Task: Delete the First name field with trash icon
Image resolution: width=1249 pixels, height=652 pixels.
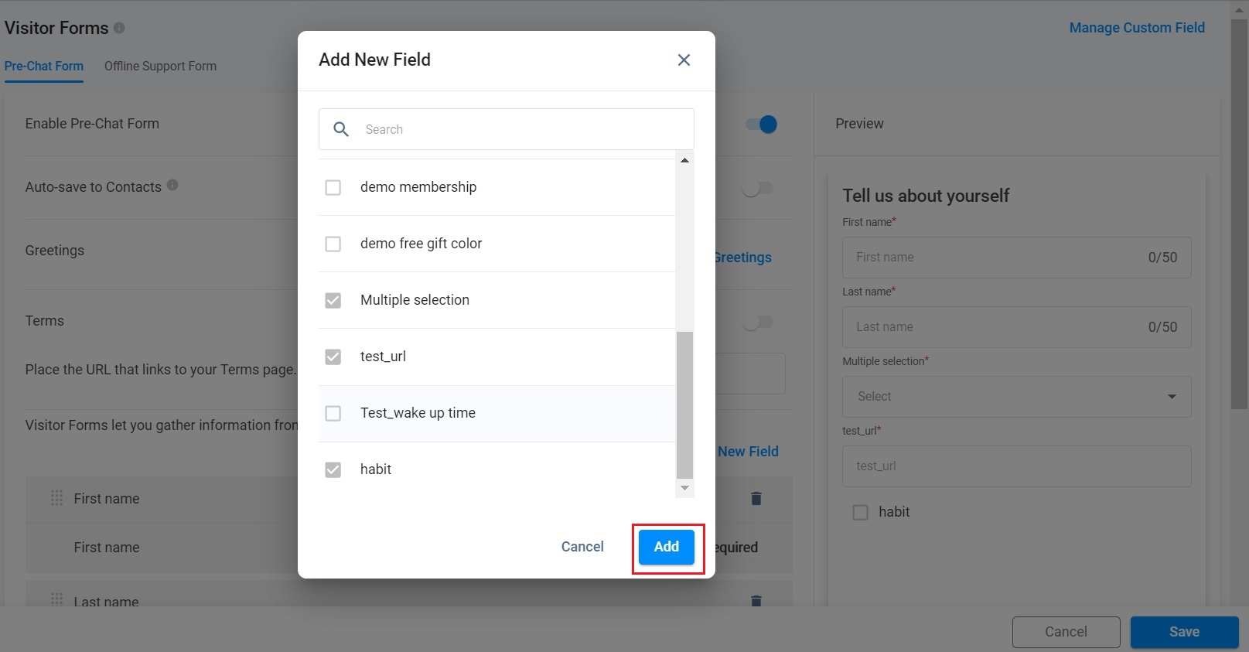Action: pyautogui.click(x=756, y=498)
